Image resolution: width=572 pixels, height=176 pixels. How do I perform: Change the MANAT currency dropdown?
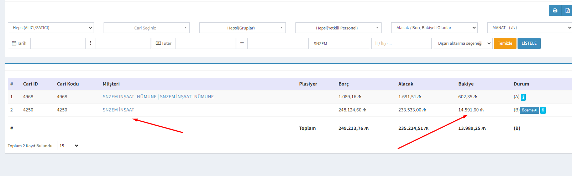point(530,28)
